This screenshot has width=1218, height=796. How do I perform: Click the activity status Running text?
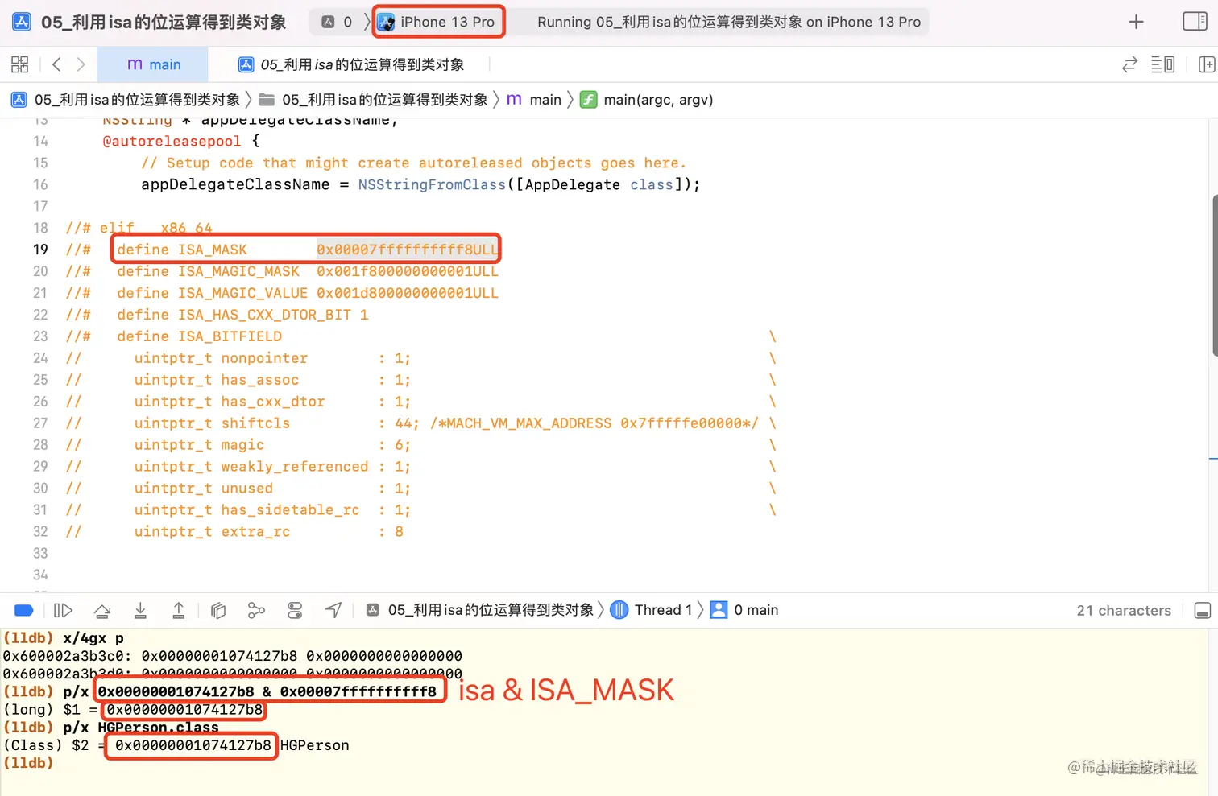(729, 22)
